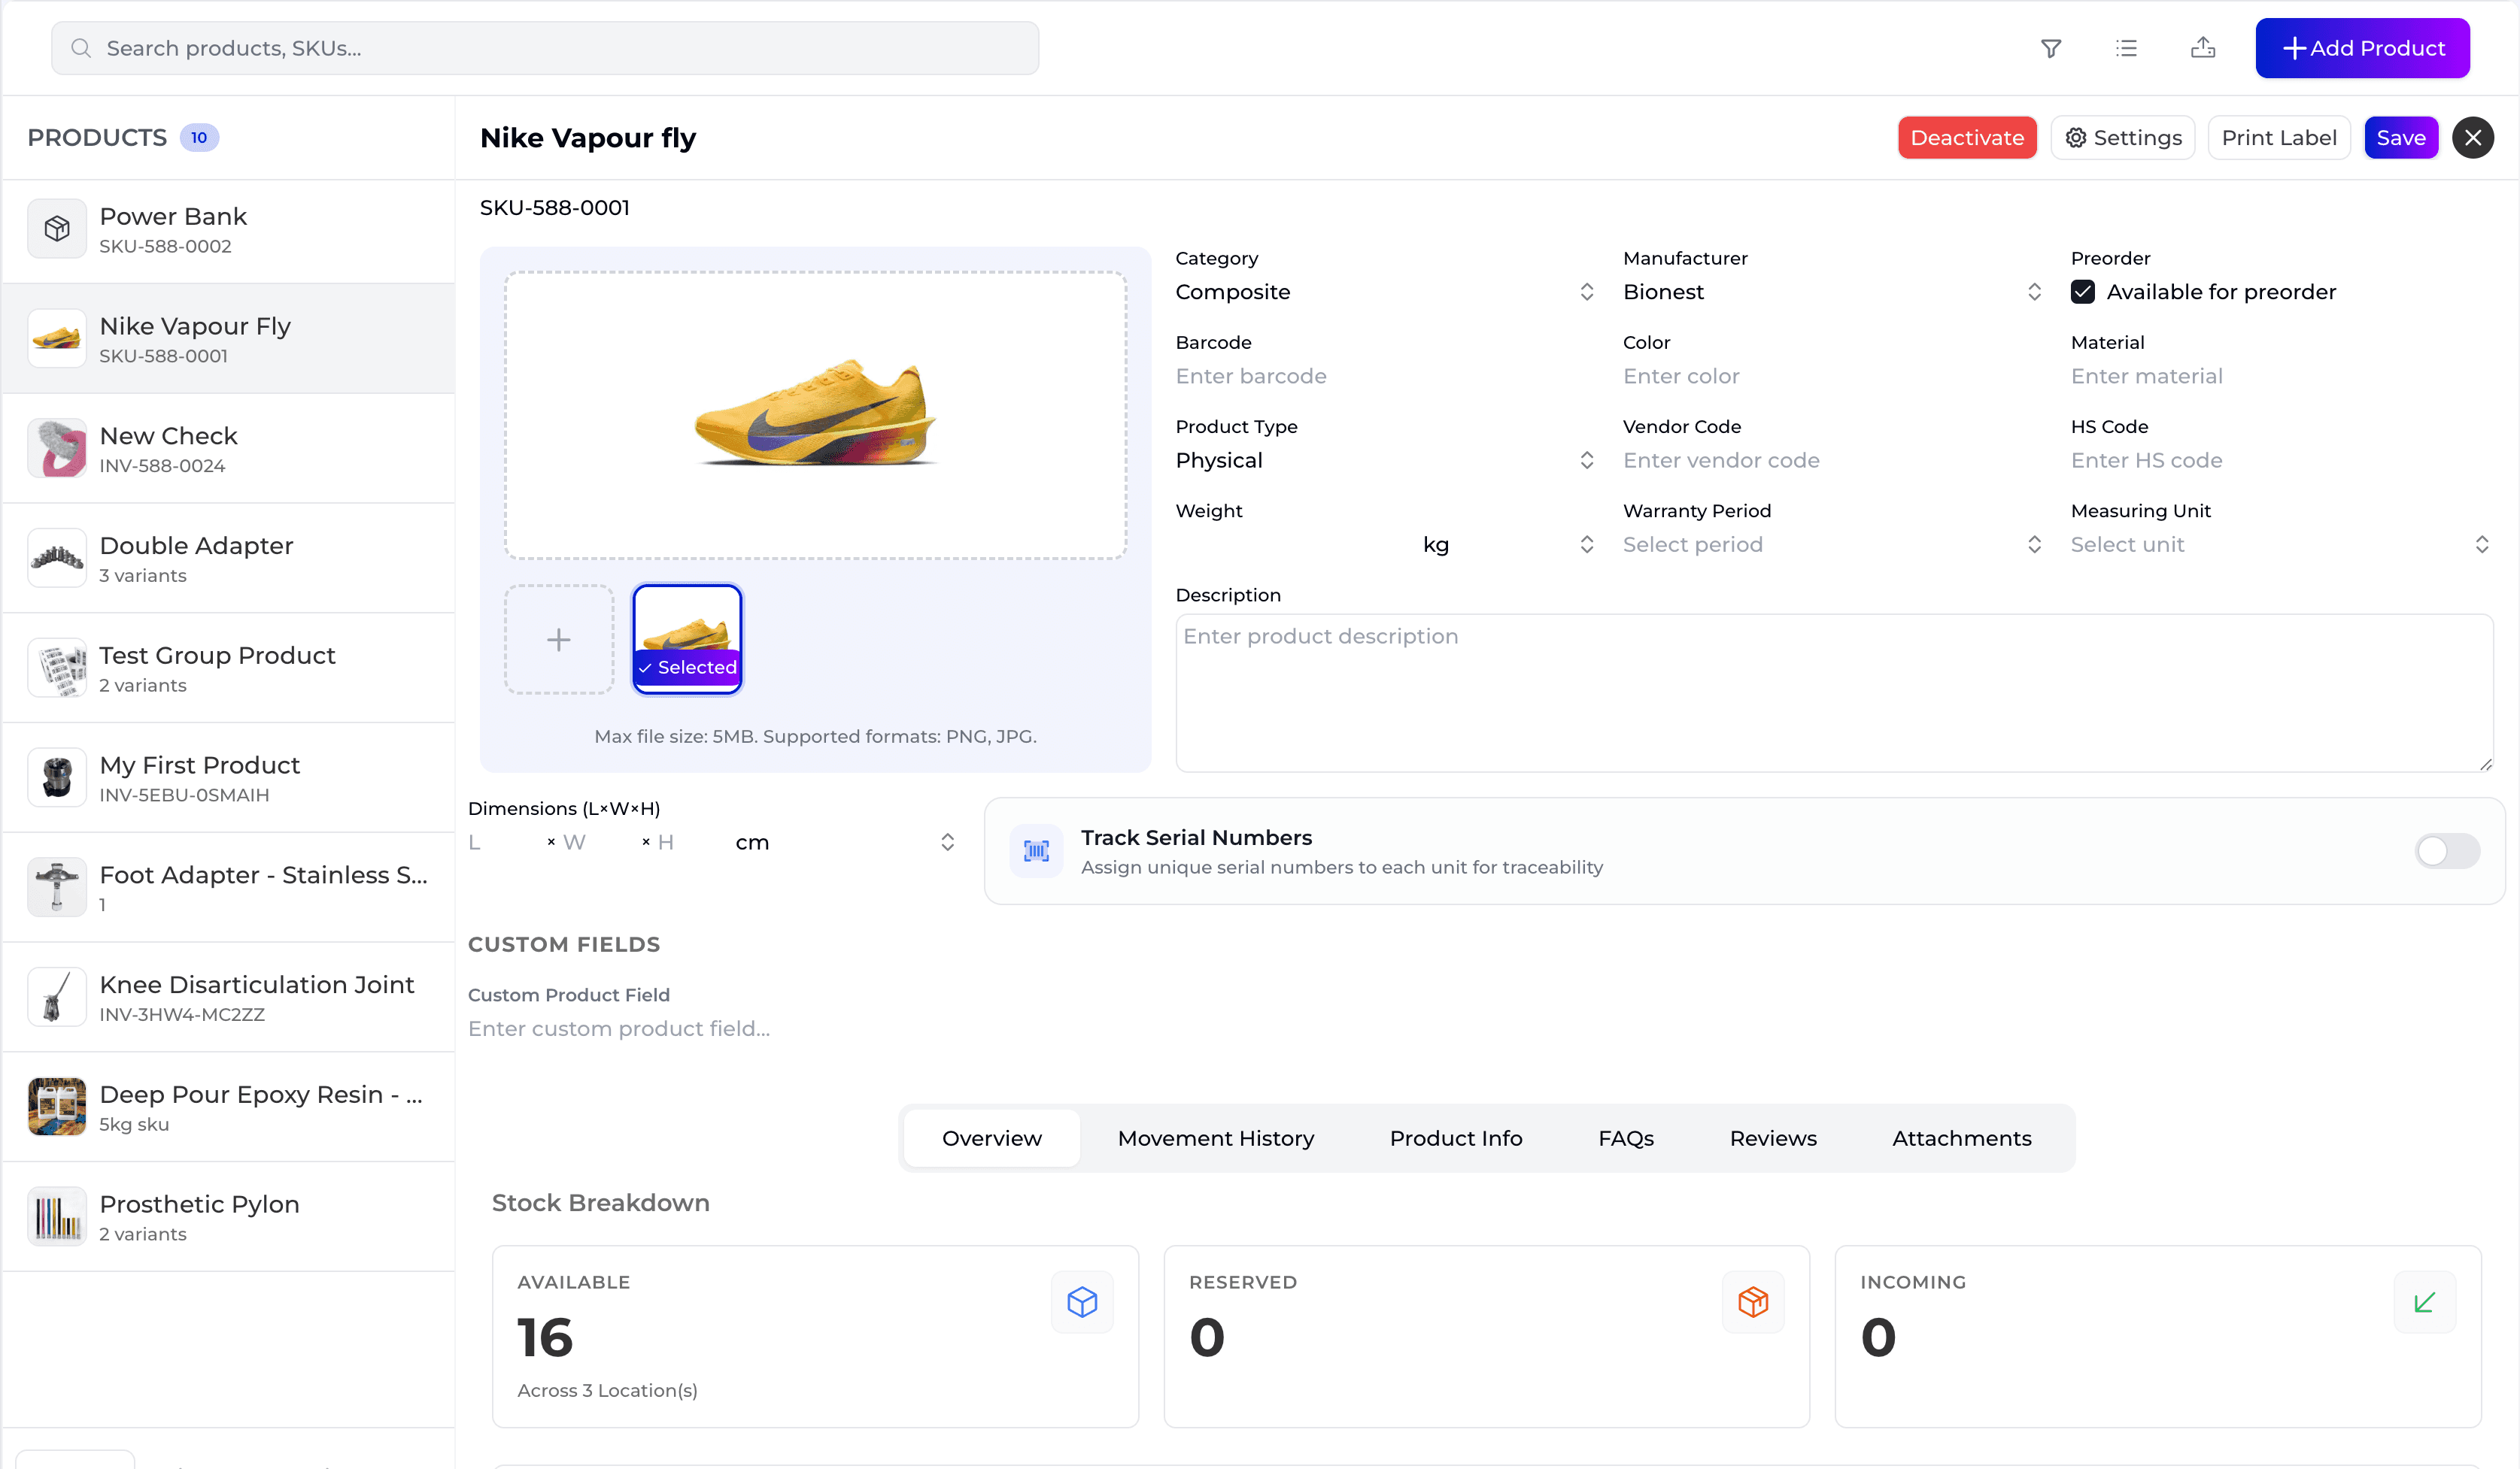Open the Dimensions unit cm dropdown
Image resolution: width=2520 pixels, height=1469 pixels.
(845, 843)
